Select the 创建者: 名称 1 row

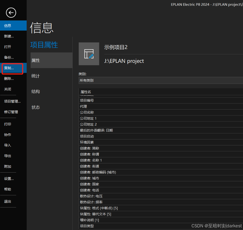click(161, 160)
